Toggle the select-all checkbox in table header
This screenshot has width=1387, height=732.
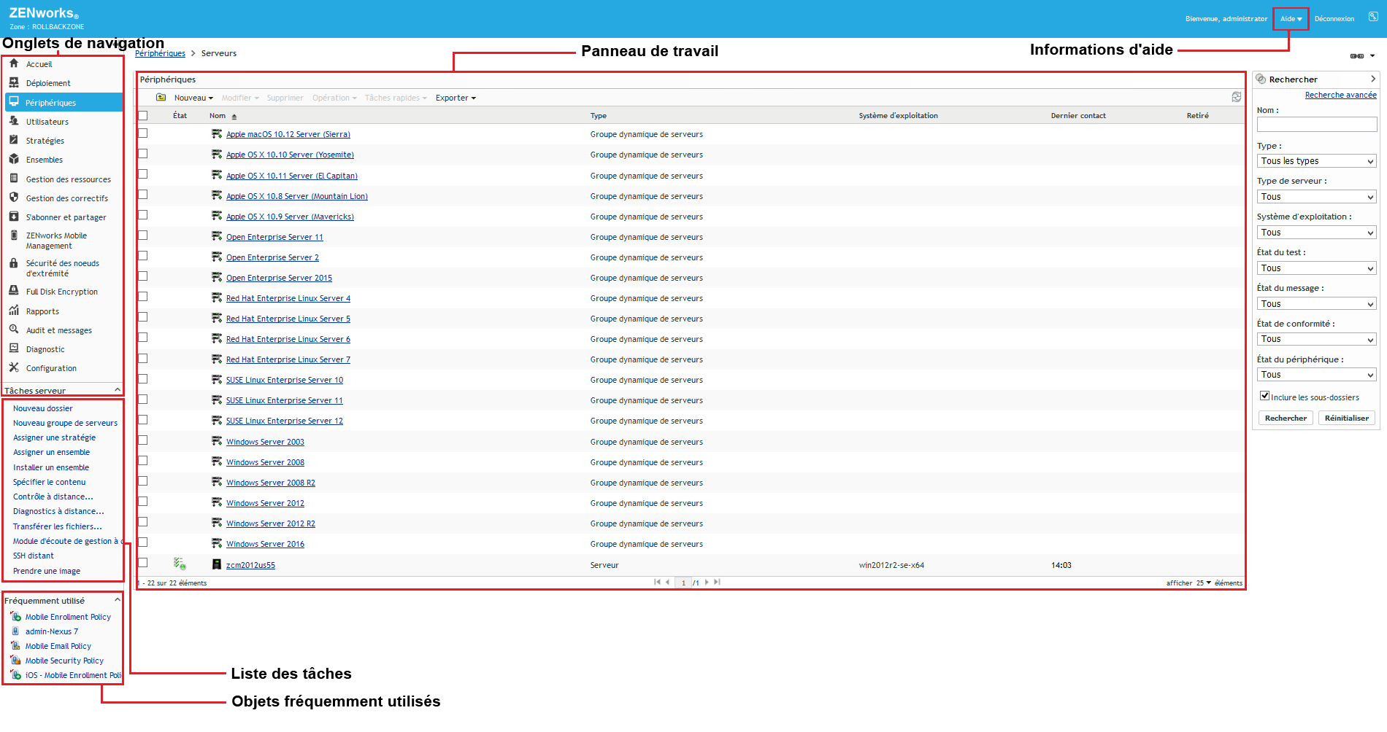coord(143,116)
